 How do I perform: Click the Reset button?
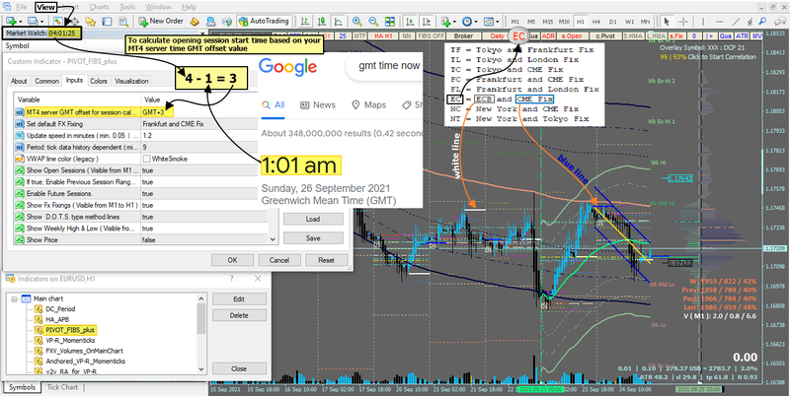click(x=327, y=260)
